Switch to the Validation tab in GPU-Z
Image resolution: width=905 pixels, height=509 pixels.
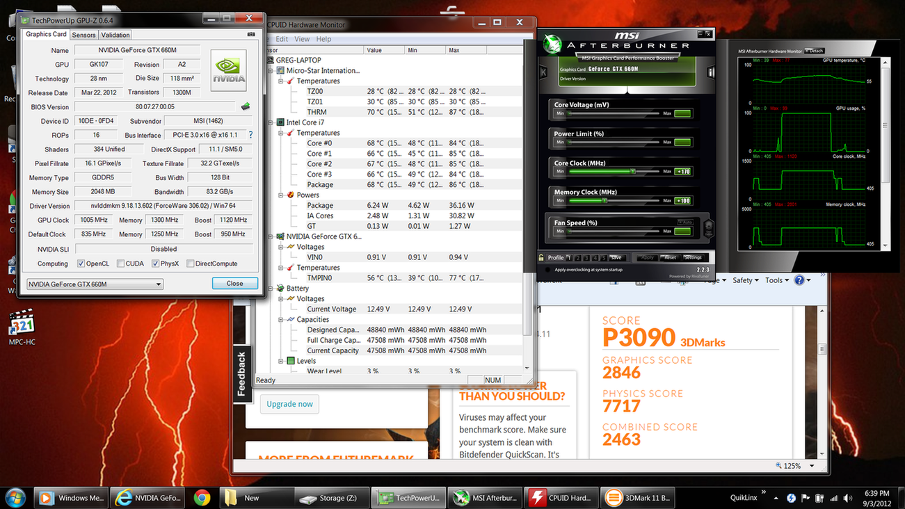(115, 35)
